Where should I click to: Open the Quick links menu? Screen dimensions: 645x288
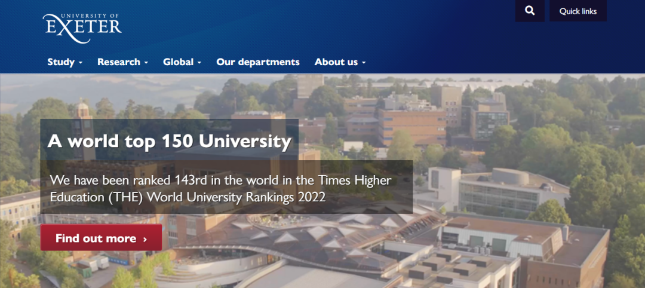click(578, 11)
